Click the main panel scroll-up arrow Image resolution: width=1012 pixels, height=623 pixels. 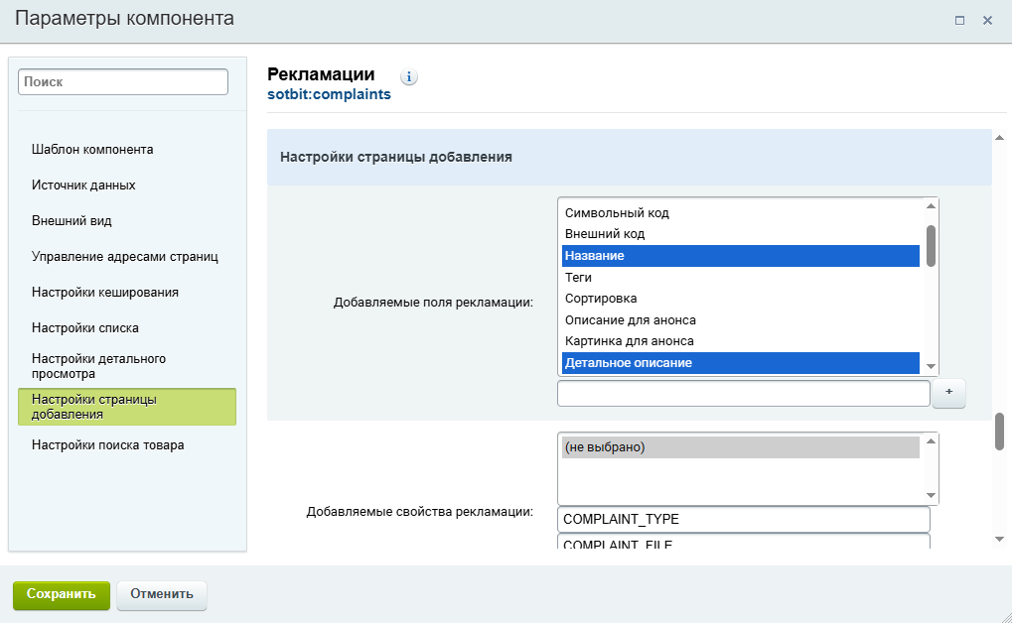[1000, 137]
